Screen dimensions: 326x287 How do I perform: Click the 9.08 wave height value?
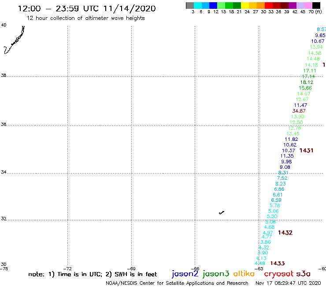285,167
